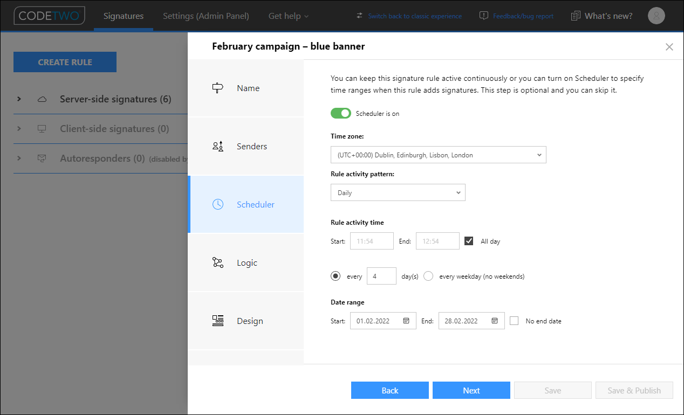Click the date range End date field
The width and height of the screenshot is (684, 415).
[x=471, y=321]
